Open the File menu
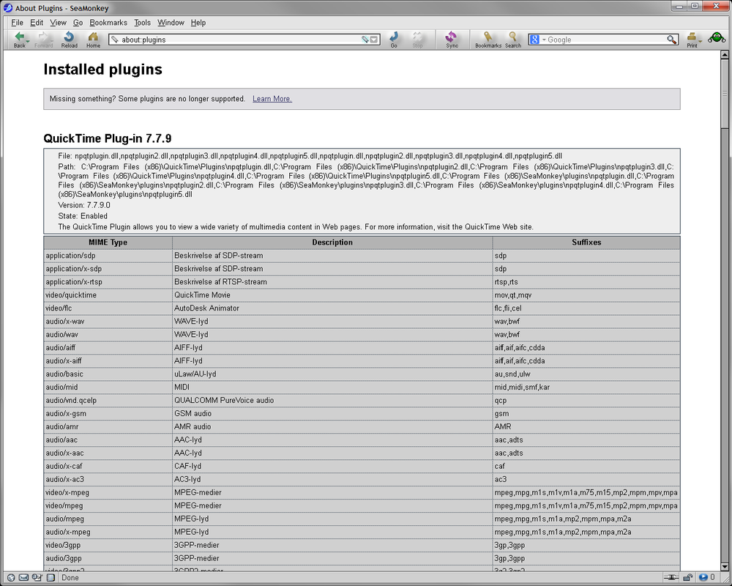Screen dimensions: 732x586 tap(18, 23)
